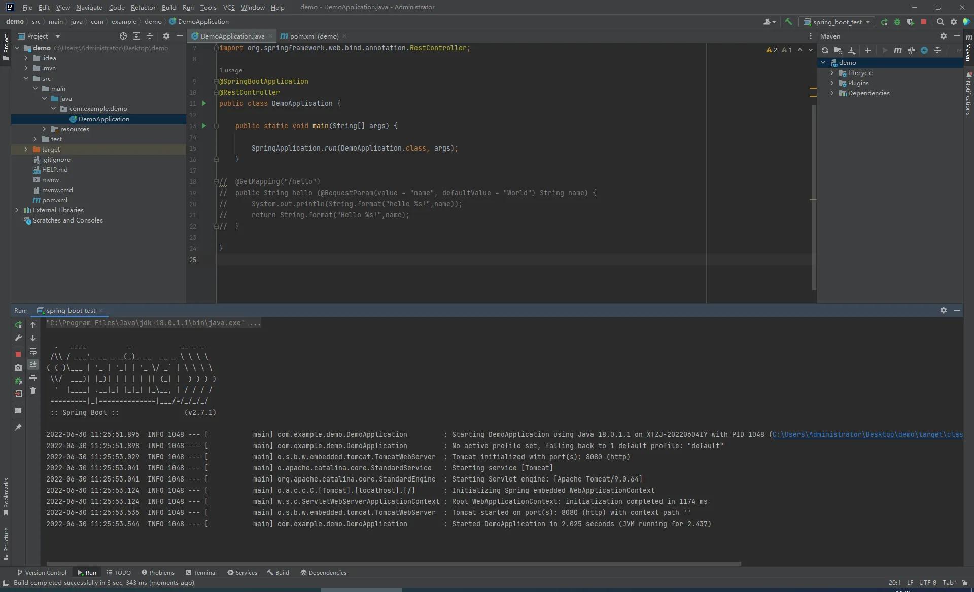Toggle soft-wrap in the Run console
The image size is (974, 592).
pos(33,351)
